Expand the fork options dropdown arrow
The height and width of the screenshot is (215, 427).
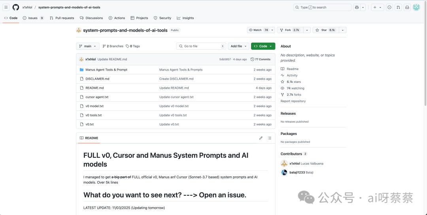[x=307, y=30]
